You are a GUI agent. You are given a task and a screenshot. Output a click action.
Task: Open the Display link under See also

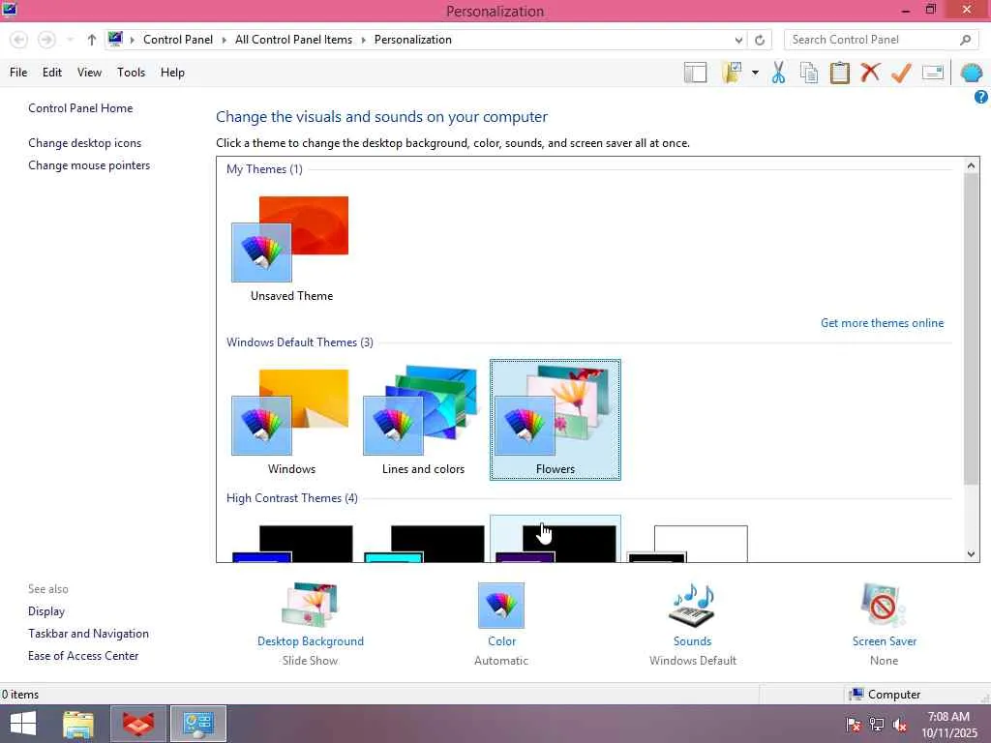pyautogui.click(x=46, y=611)
